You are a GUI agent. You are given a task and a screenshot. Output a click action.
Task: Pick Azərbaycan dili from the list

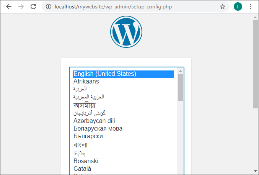point(124,121)
